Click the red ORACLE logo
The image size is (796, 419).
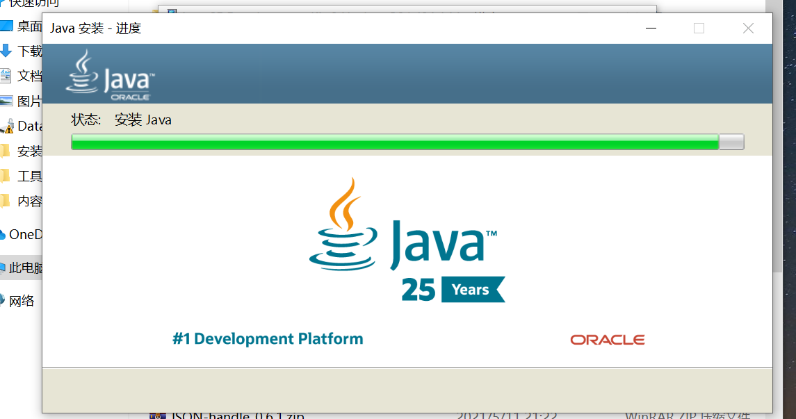[x=608, y=340]
